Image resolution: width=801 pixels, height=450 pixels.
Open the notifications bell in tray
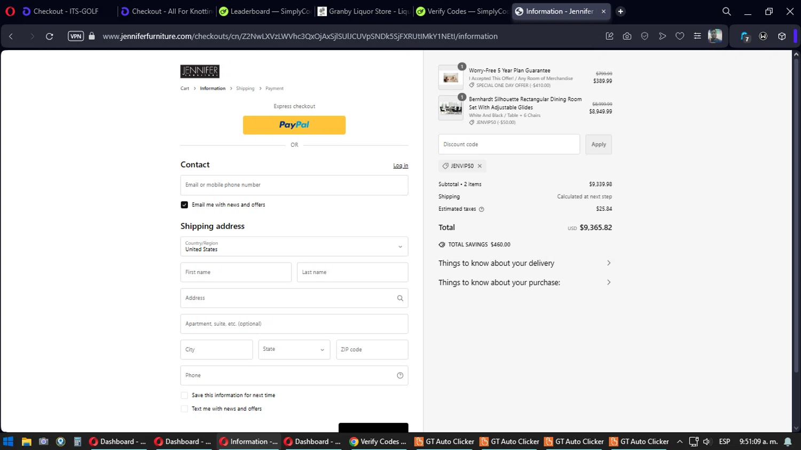[x=788, y=441]
